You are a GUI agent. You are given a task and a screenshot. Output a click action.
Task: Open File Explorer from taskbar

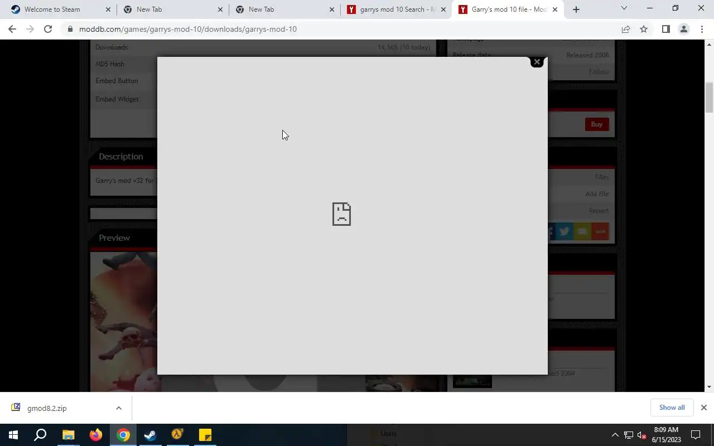click(x=68, y=435)
